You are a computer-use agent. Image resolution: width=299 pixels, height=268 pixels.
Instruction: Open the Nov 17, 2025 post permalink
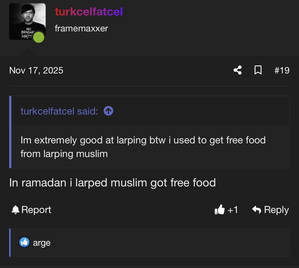click(36, 70)
